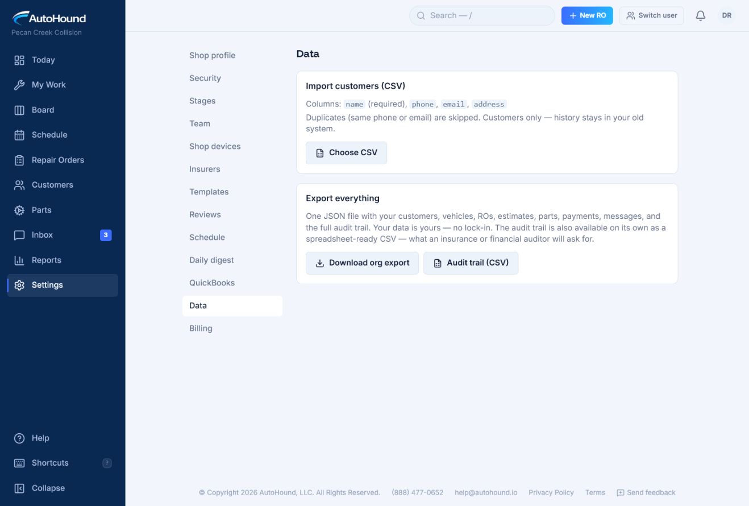Click the Repair Orders clipboard icon
The width and height of the screenshot is (749, 506).
point(19,160)
